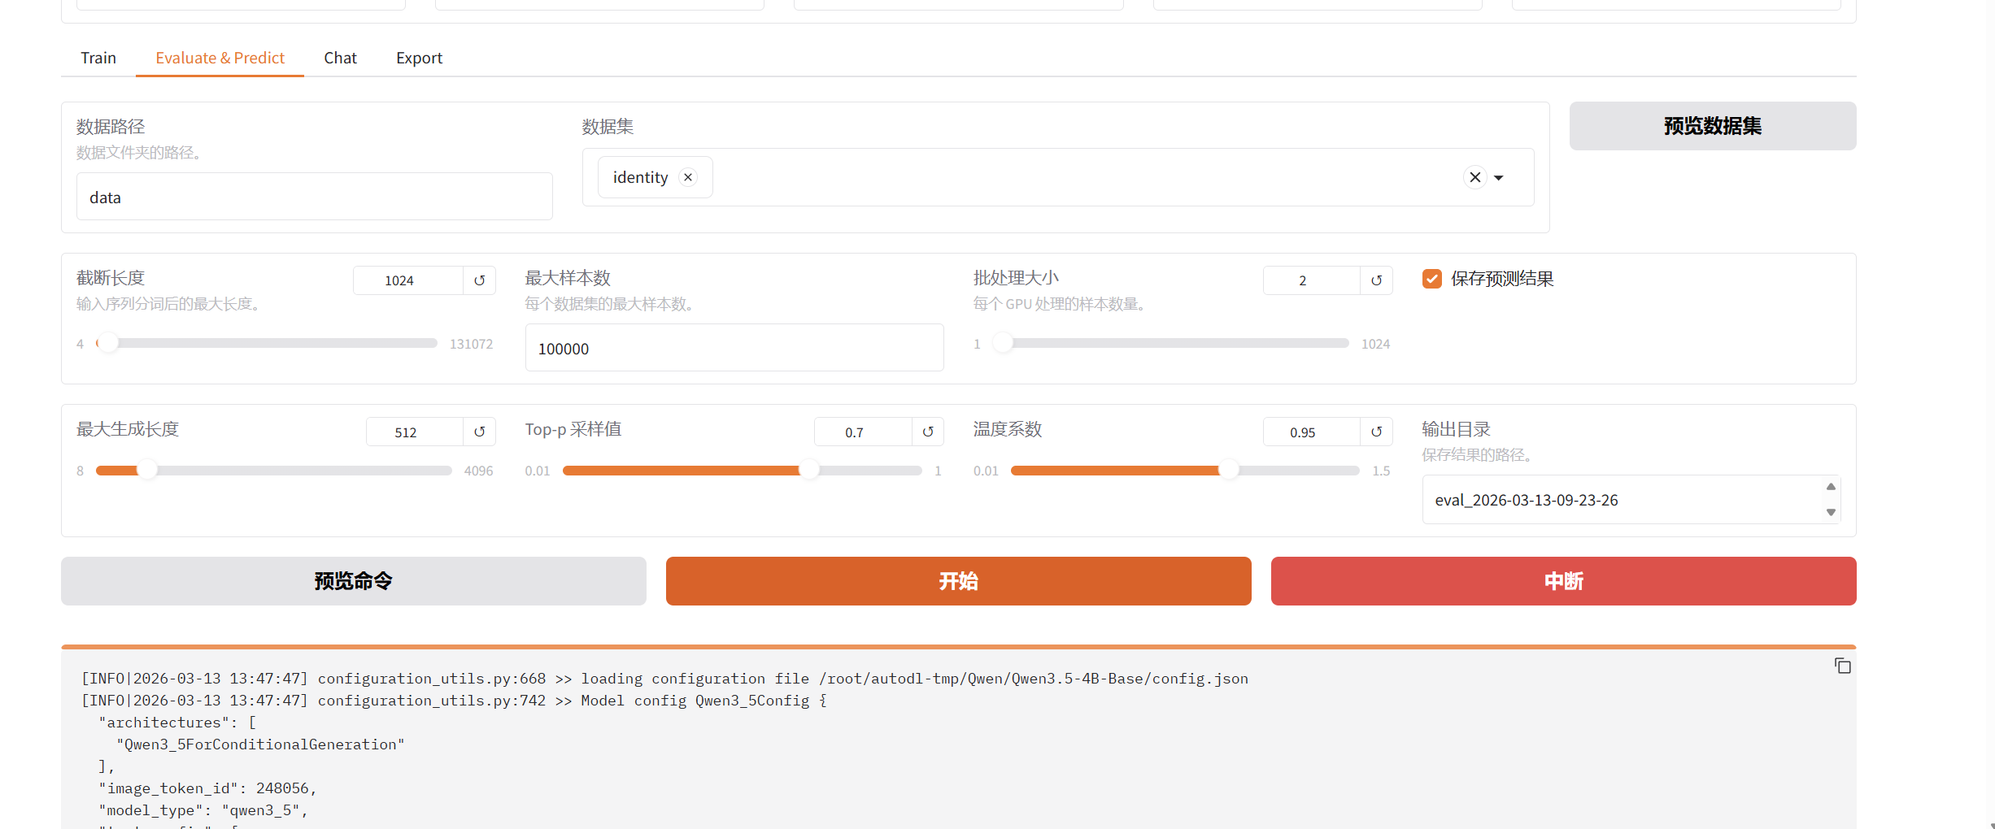
Task: Abort the run with the 中断 button
Action: [x=1563, y=581]
